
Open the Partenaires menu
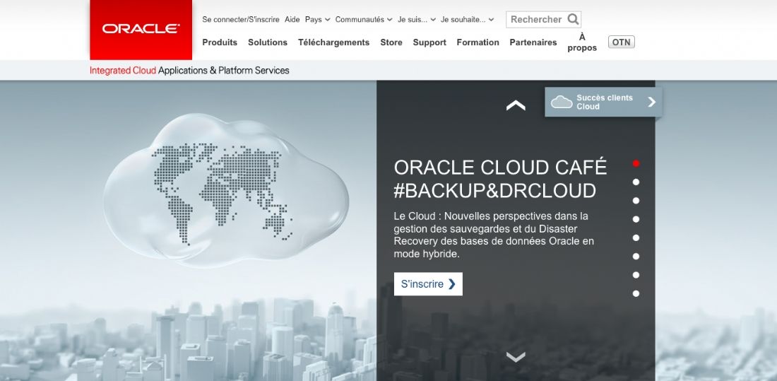coord(533,42)
